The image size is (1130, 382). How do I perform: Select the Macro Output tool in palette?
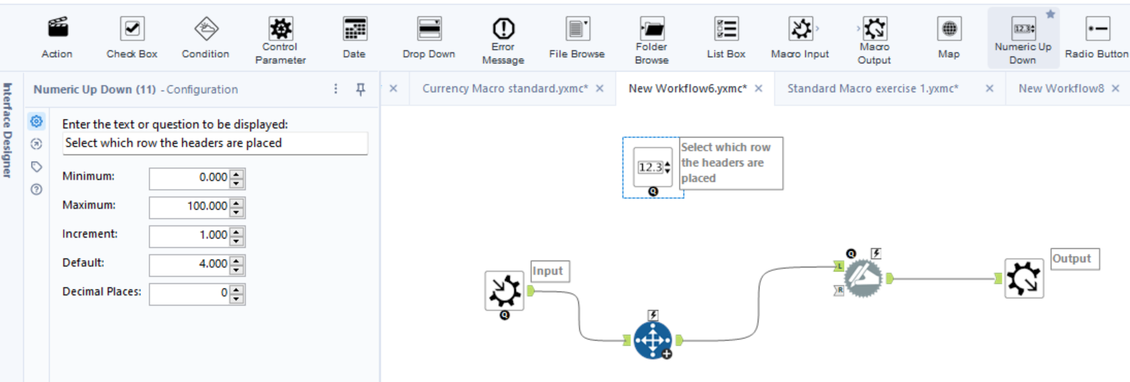click(x=874, y=41)
